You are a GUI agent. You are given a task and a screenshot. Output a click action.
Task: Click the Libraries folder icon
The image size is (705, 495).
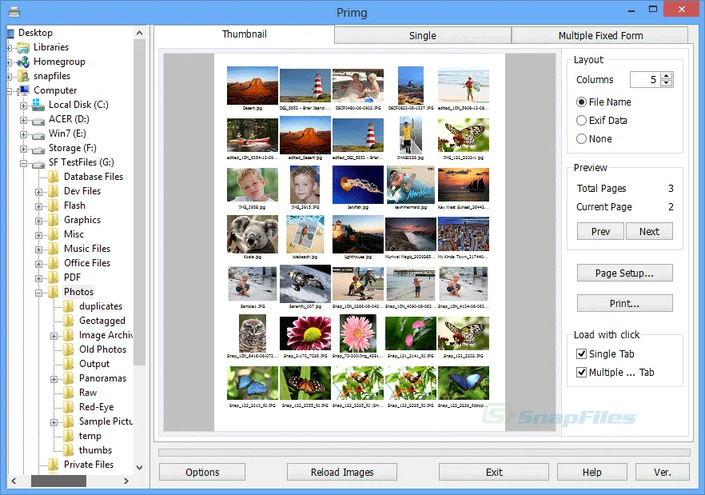coord(23,48)
